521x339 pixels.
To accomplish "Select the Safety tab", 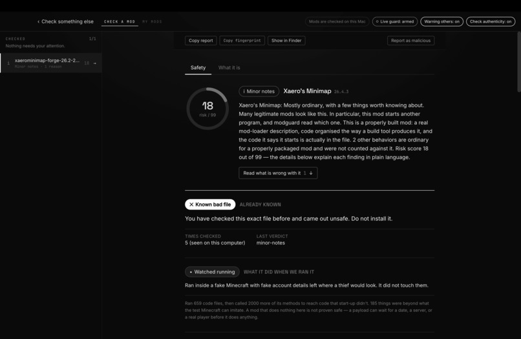I will point(198,67).
